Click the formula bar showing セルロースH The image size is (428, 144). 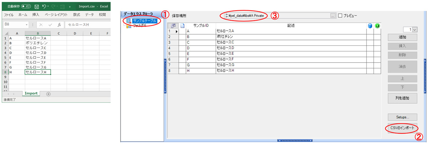pos(88,25)
